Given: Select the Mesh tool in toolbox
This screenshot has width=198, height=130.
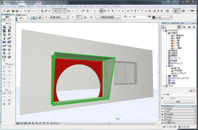Looking at the screenshot, I should (x=4, y=49).
